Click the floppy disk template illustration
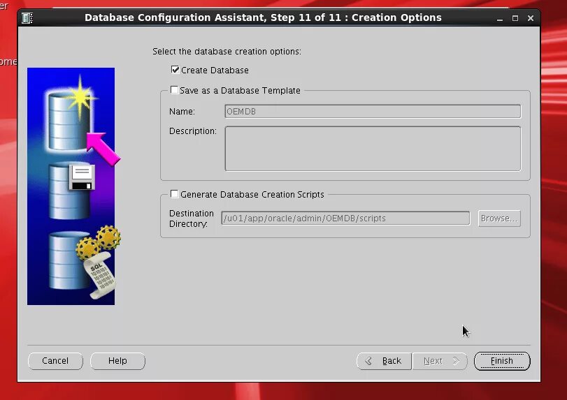This screenshot has height=400, width=567. click(x=72, y=191)
